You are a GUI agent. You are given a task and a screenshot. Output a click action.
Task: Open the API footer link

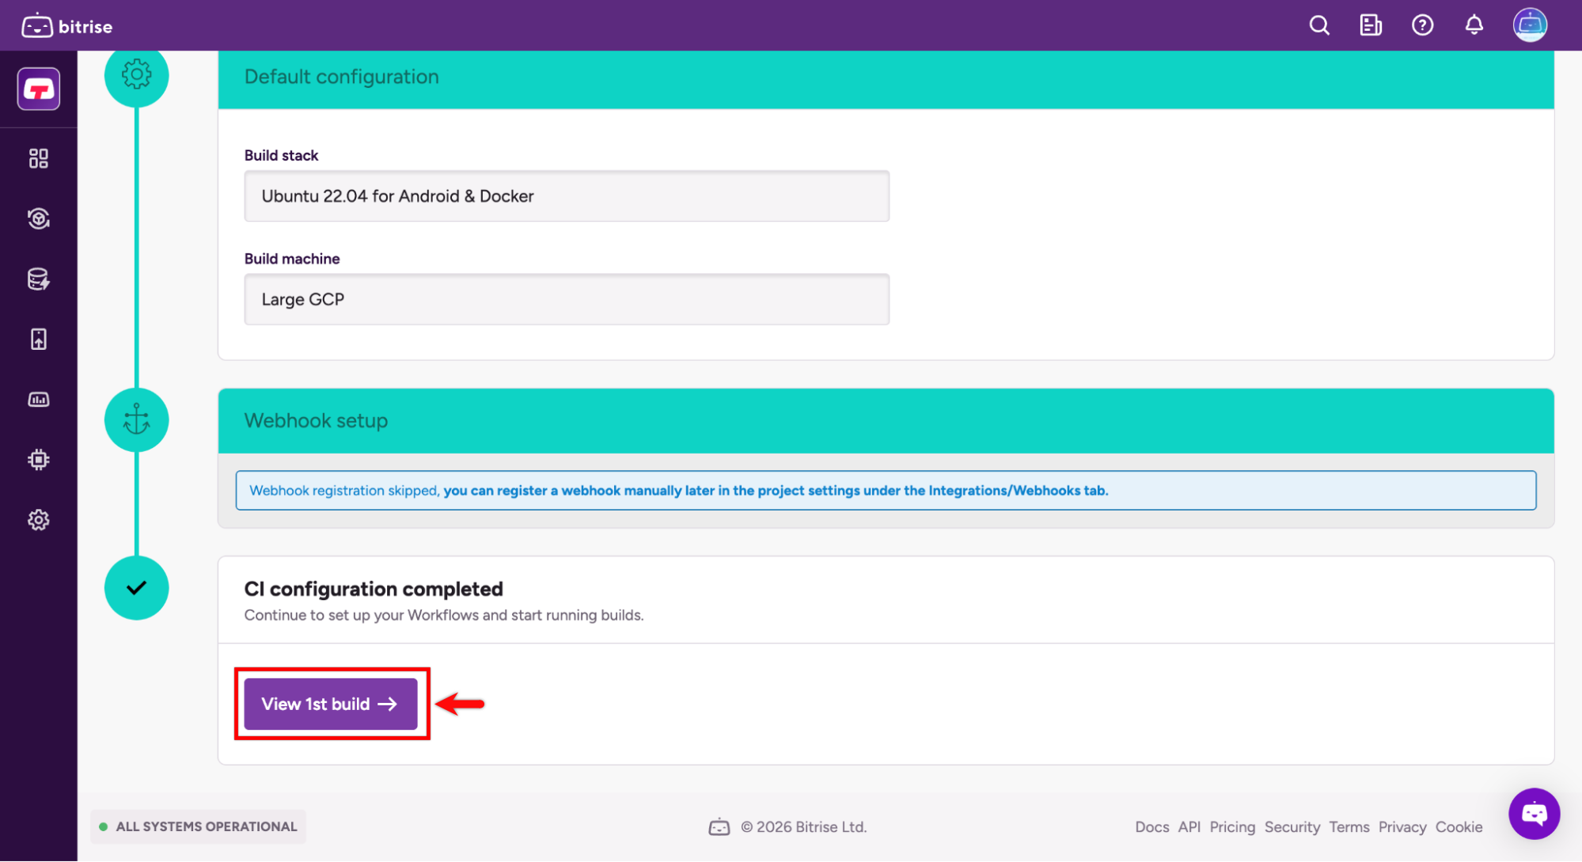coord(1189,826)
